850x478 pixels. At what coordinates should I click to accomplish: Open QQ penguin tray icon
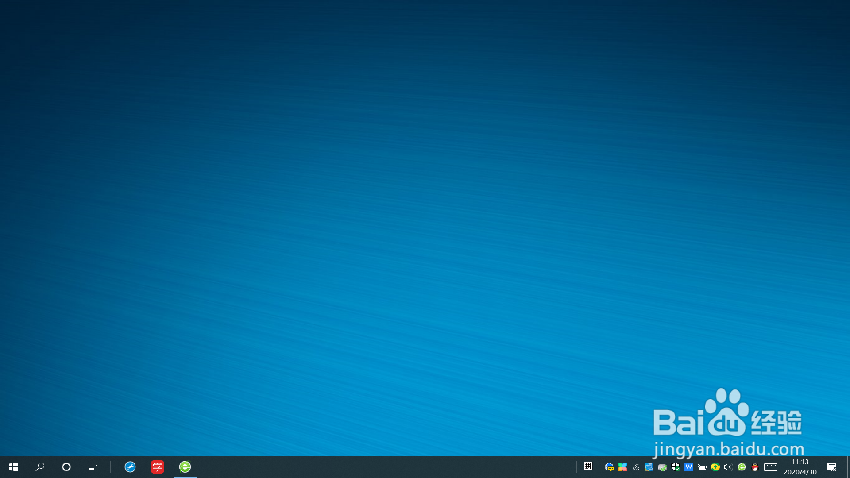[x=755, y=467]
